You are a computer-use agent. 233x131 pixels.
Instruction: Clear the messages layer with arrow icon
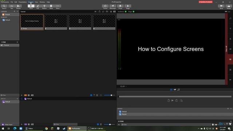pyautogui.click(x=230, y=28)
